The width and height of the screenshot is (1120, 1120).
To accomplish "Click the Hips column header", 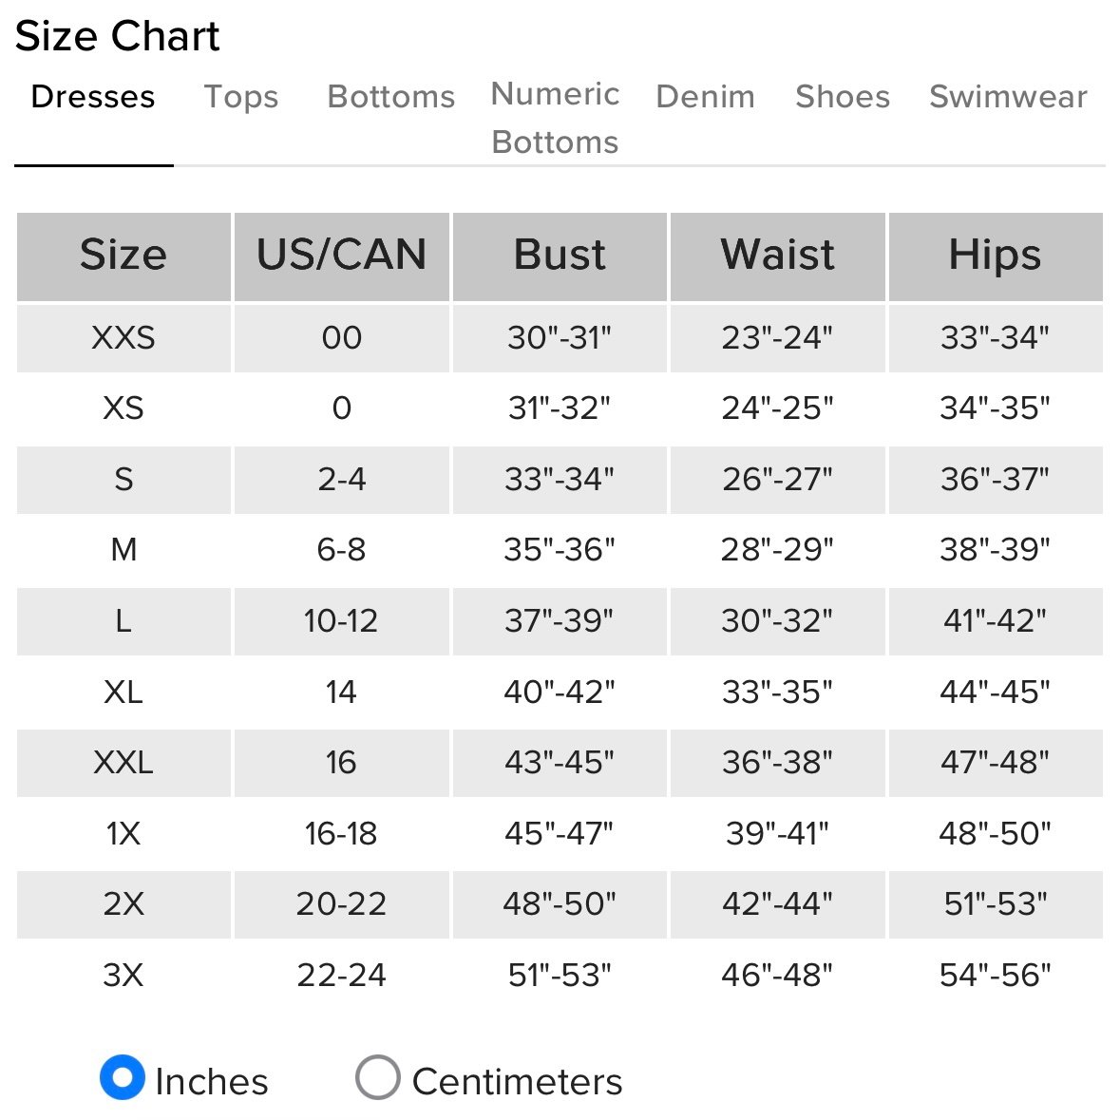I will click(995, 256).
